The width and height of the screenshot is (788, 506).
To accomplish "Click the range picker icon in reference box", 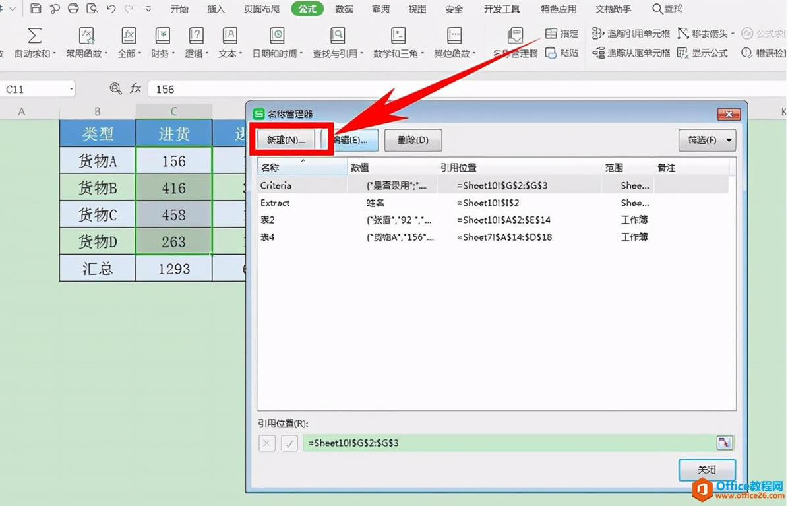I will [724, 443].
